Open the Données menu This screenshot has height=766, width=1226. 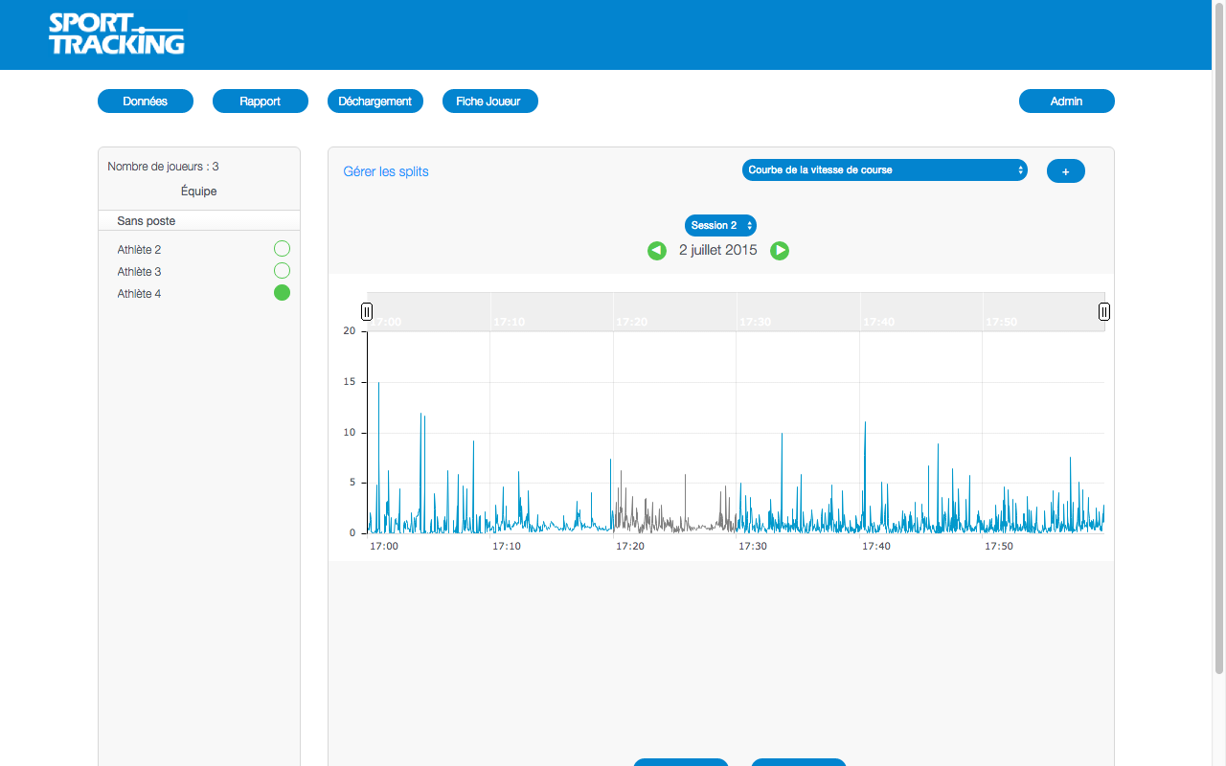[146, 101]
